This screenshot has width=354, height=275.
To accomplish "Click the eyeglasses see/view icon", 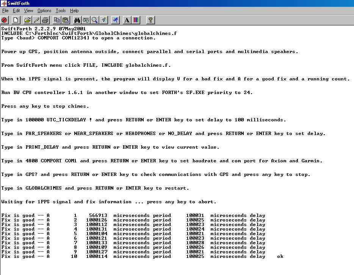I will click(x=86, y=20).
